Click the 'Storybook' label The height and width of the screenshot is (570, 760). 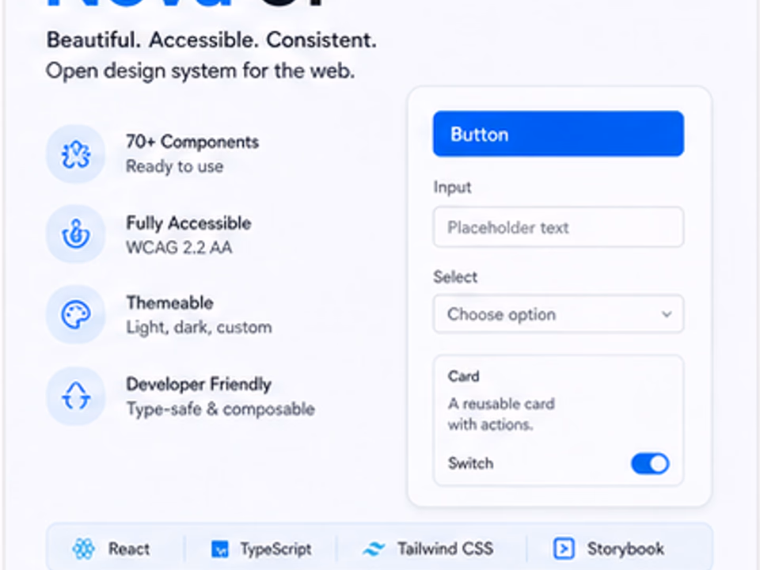click(625, 549)
